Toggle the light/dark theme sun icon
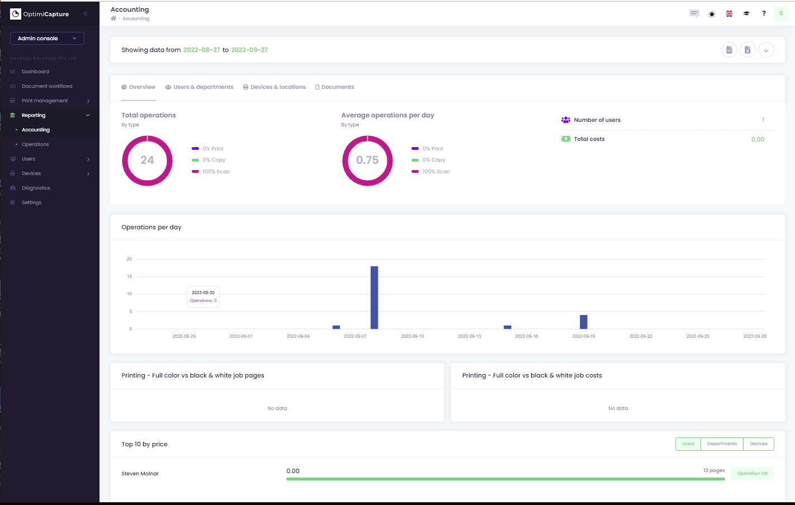The height and width of the screenshot is (505, 795). (712, 14)
